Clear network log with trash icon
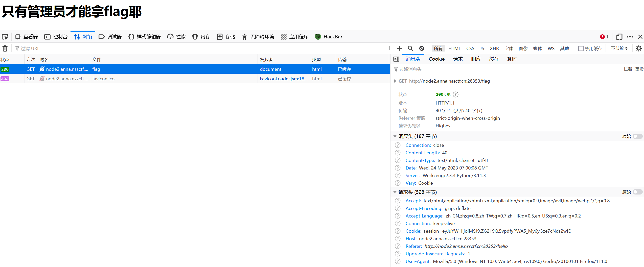Viewport: 644px width, 267px height. tap(5, 48)
